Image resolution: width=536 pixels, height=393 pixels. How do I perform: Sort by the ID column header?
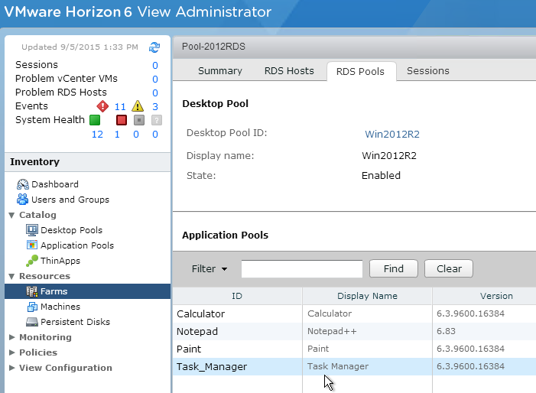tap(237, 296)
